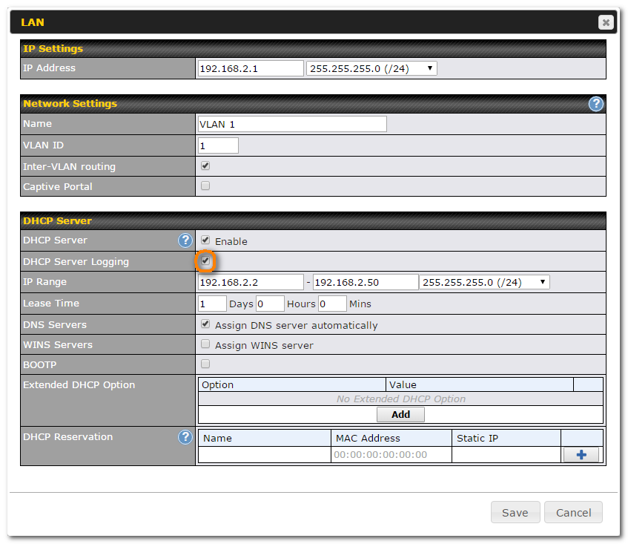628x544 pixels.
Task: Enable the Captive Portal checkbox
Action: click(205, 186)
